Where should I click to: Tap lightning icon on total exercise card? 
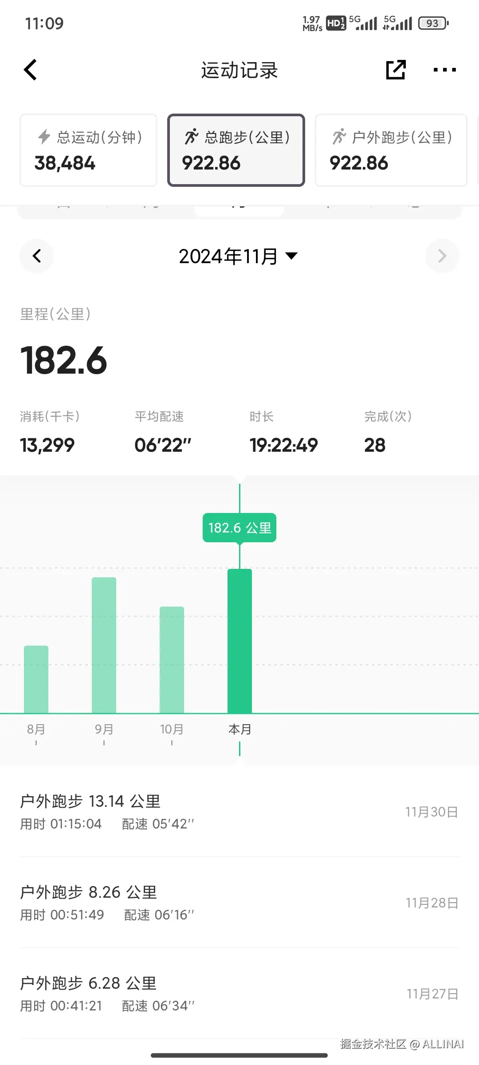(x=44, y=137)
